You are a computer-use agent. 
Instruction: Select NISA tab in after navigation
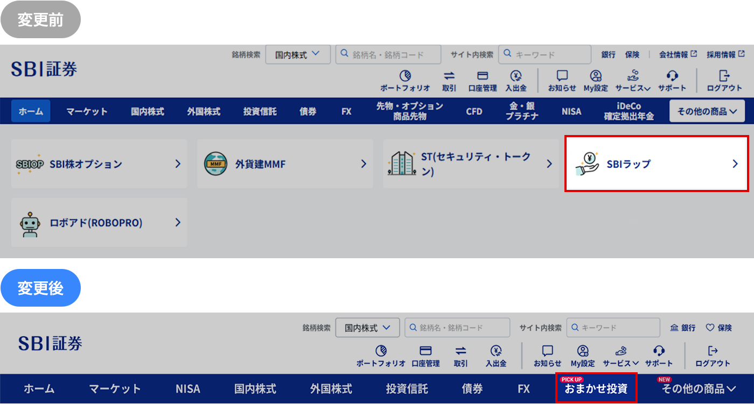tap(188, 389)
